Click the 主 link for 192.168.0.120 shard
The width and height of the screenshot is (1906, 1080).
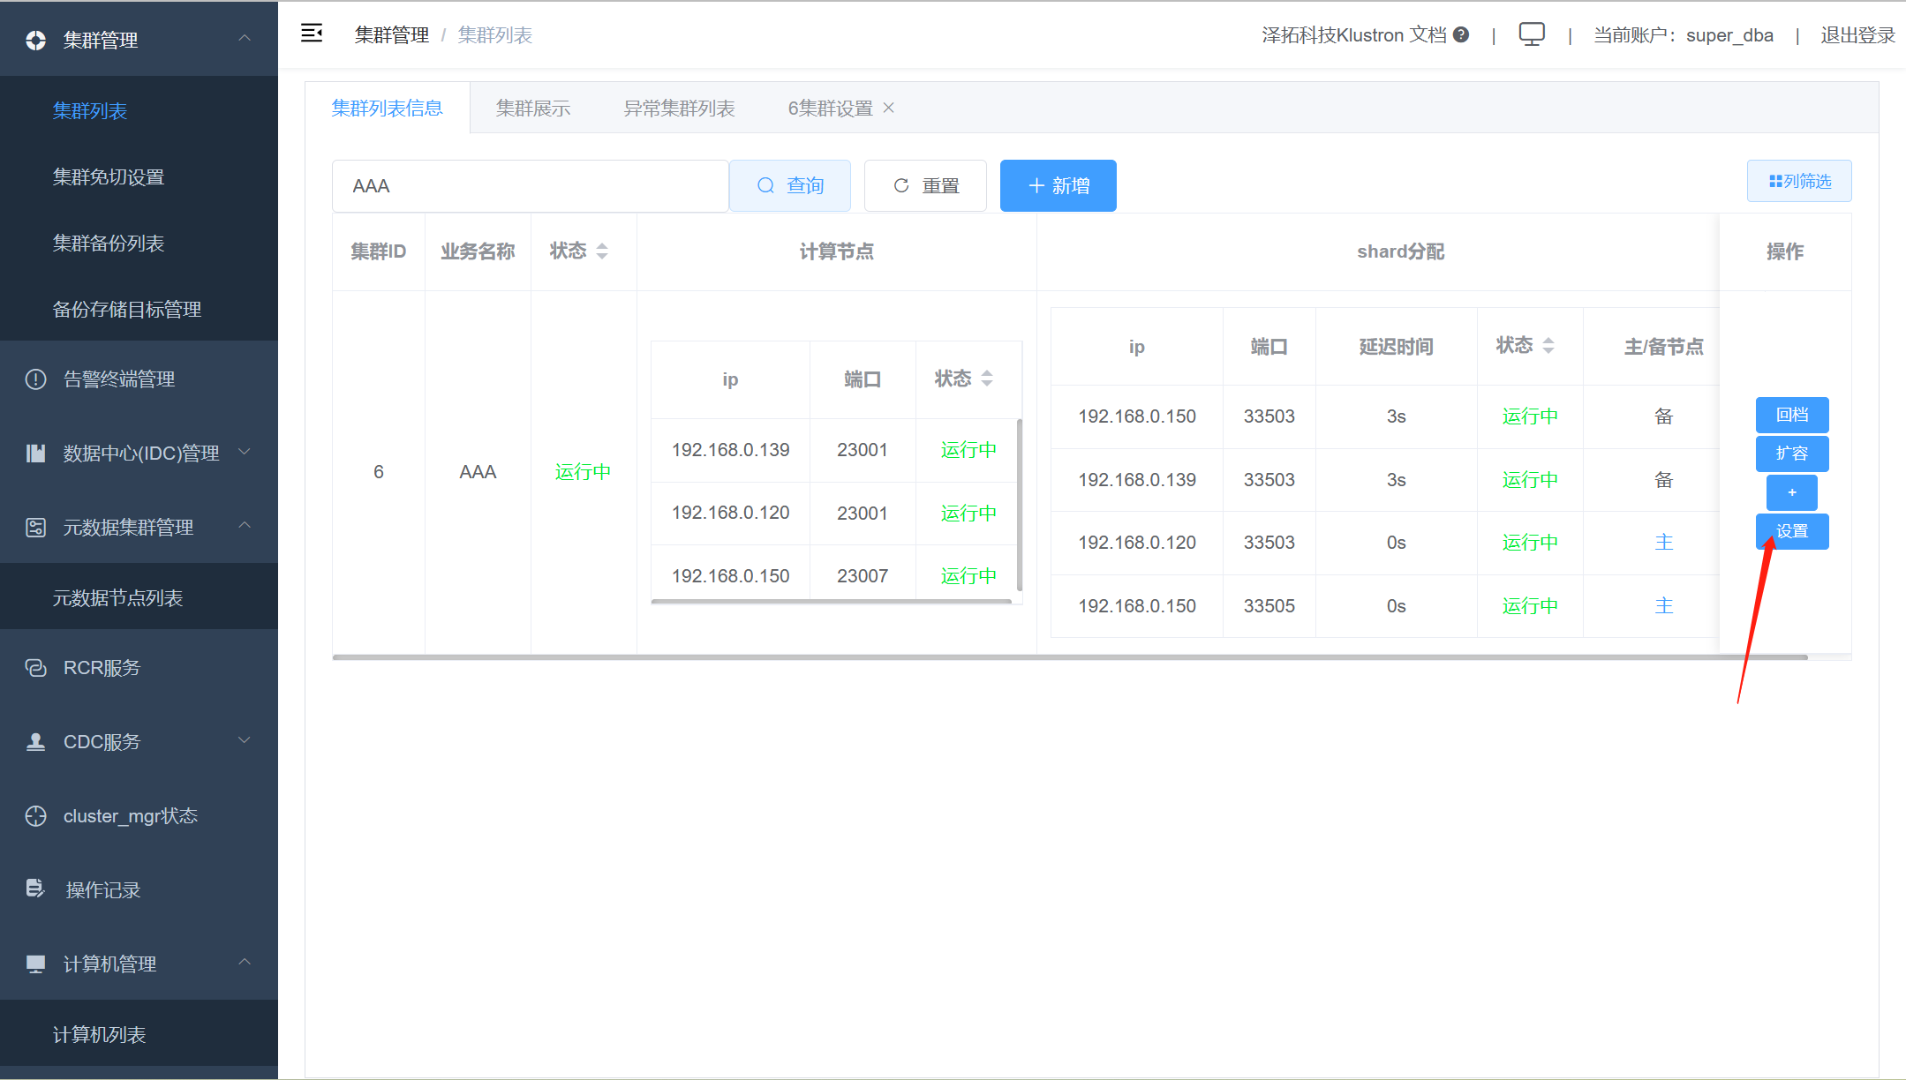click(x=1664, y=543)
